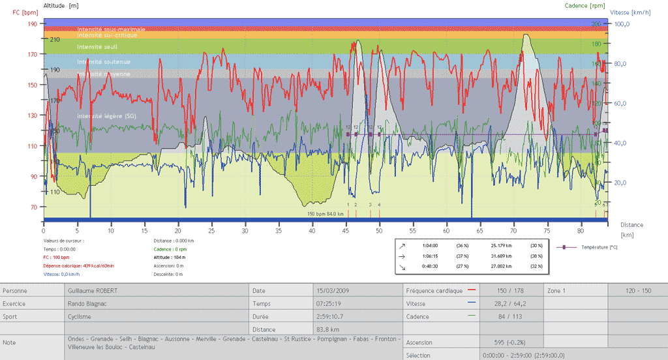Click the Cadence [rpm] axis label
The height and width of the screenshot is (360, 668).
click(587, 5)
